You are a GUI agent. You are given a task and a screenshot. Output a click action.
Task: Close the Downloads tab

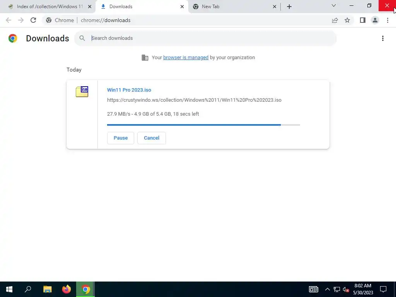click(182, 7)
